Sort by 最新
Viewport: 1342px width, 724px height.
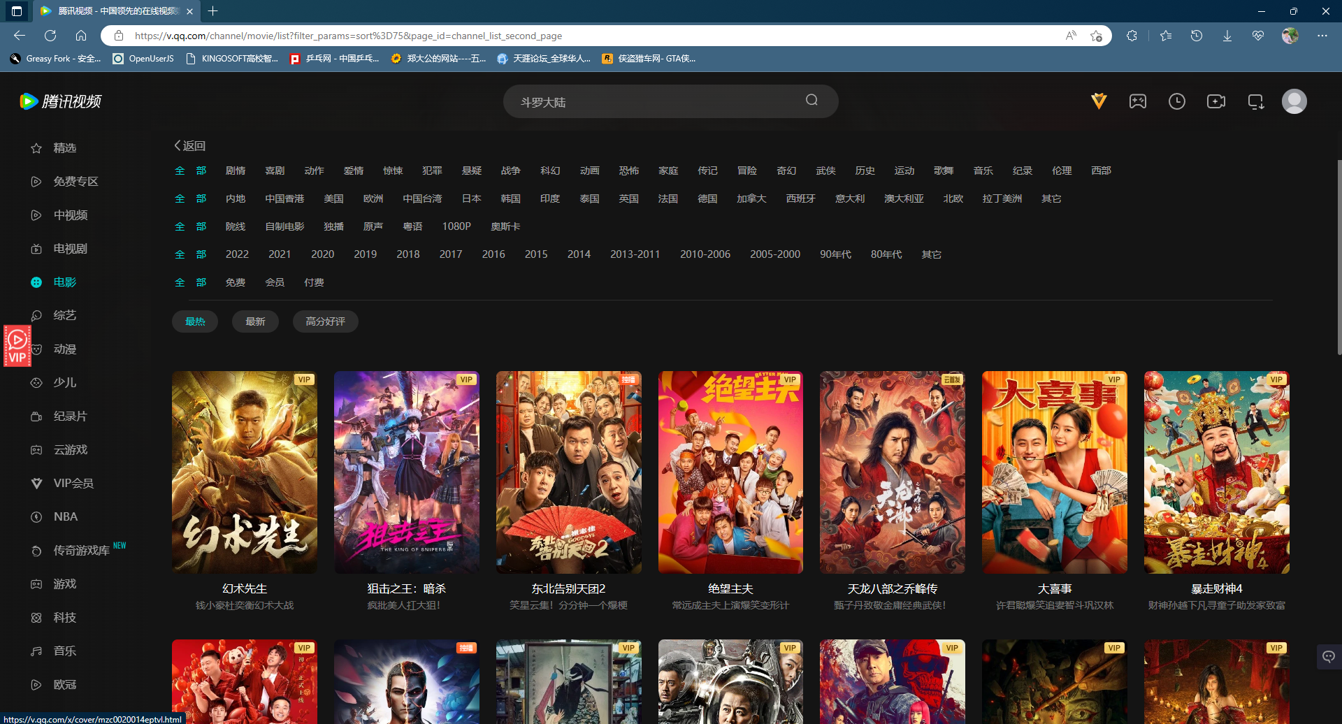pos(255,321)
